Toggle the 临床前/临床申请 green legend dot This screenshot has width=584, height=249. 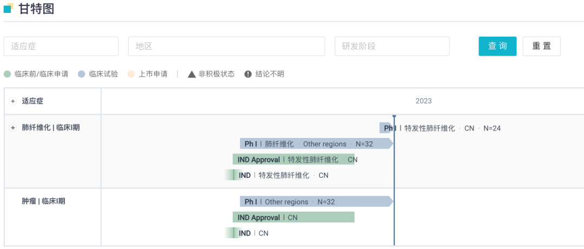pyautogui.click(x=7, y=74)
